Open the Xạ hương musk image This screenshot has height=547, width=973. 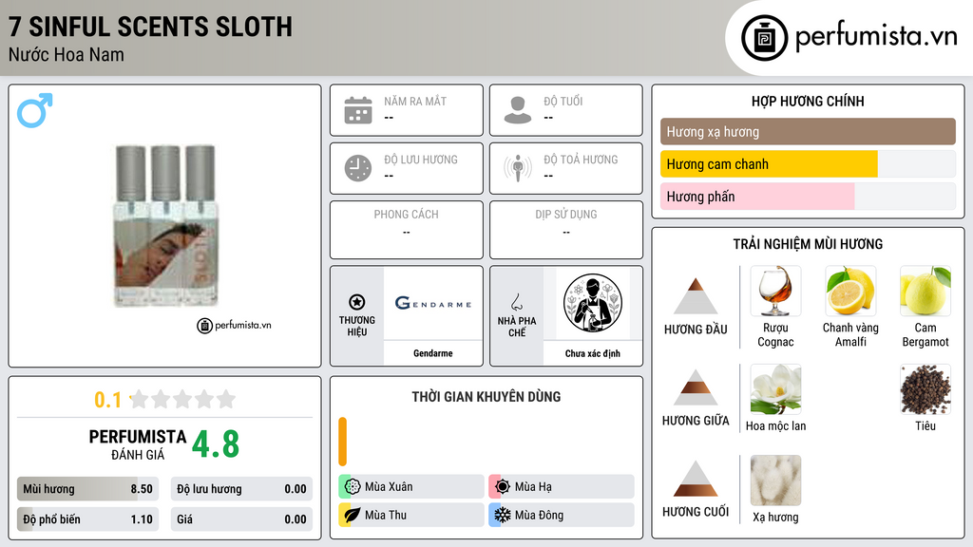click(775, 481)
